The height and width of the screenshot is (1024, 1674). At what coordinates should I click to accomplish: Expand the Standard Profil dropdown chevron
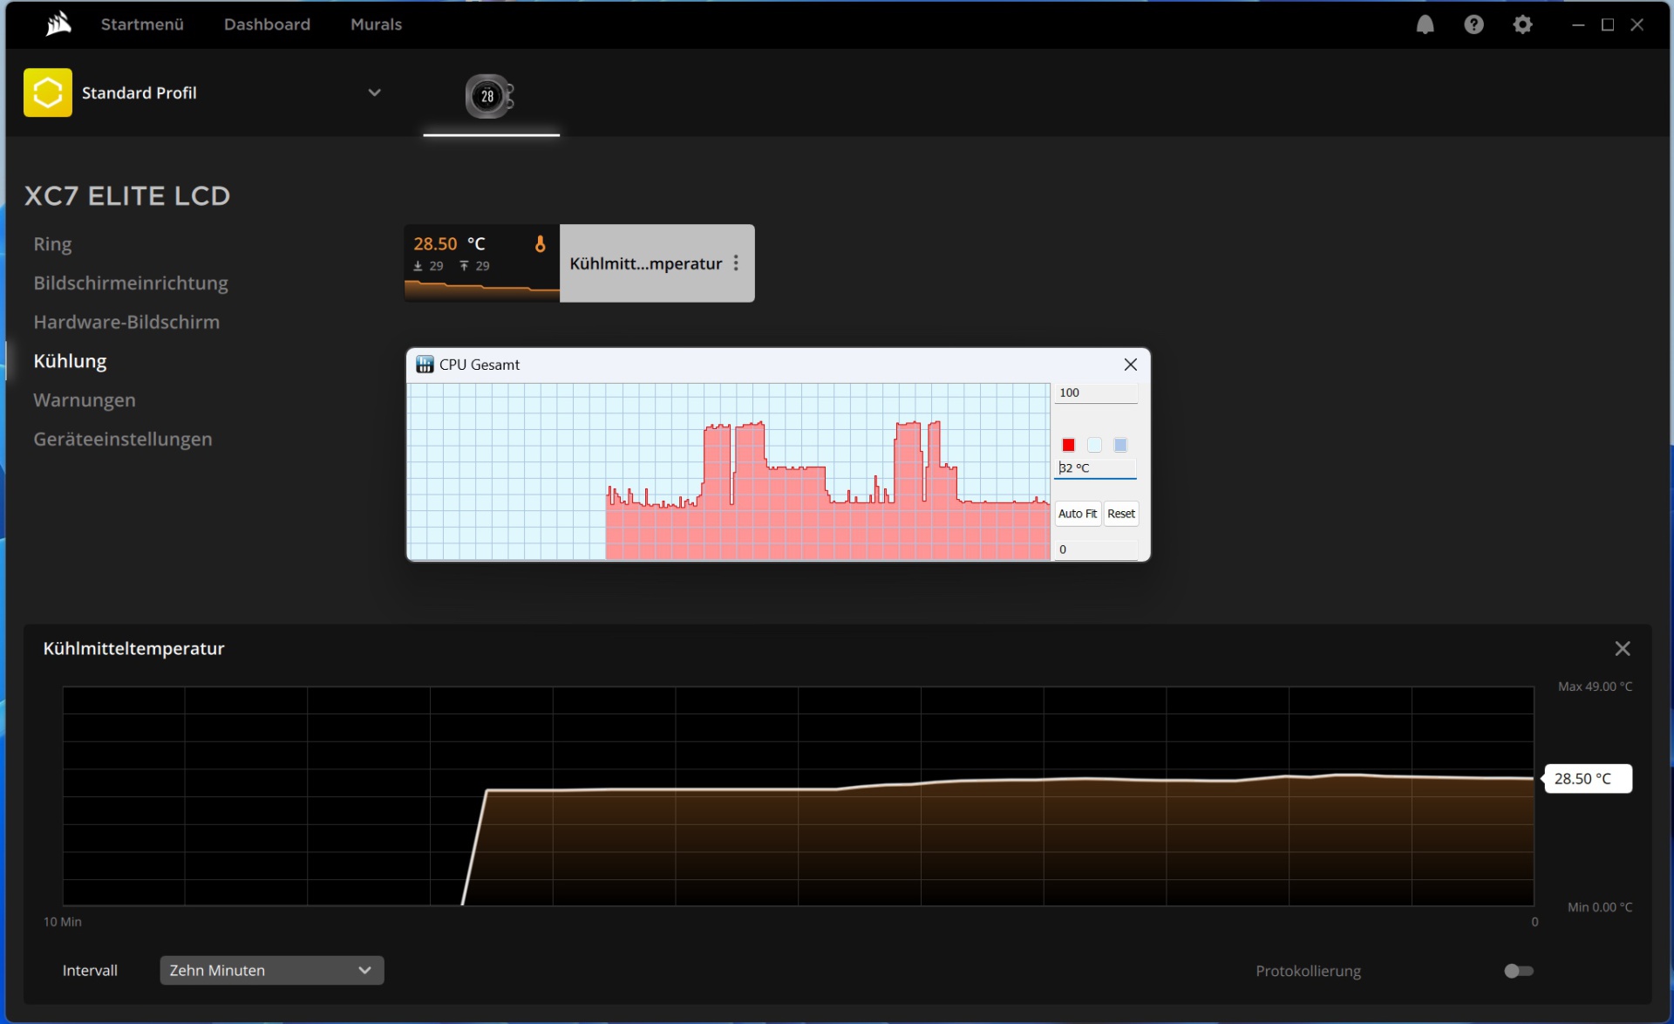[374, 92]
